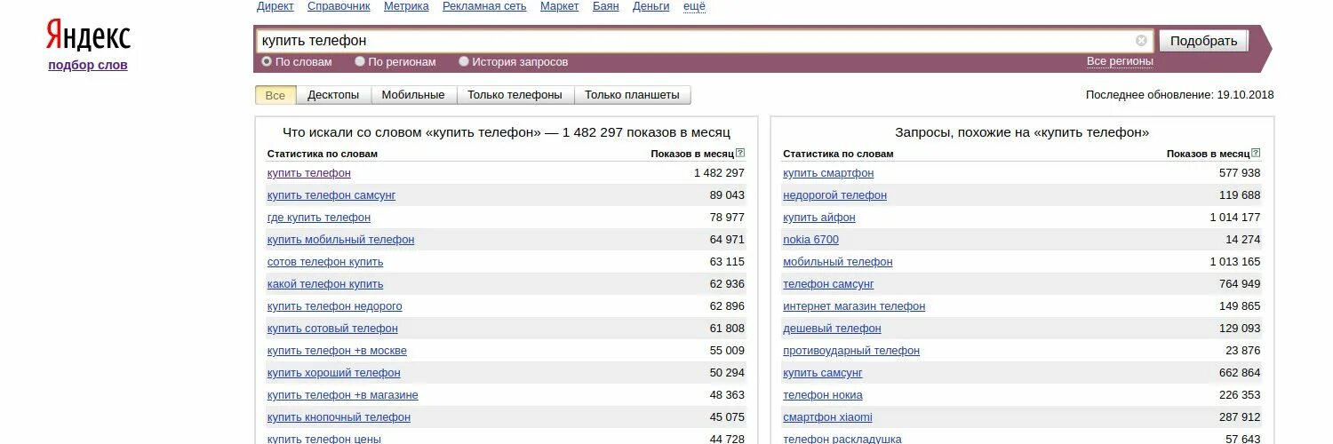This screenshot has height=444, width=1333.
Task: Clear the search field with the X icon
Action: point(1141,41)
